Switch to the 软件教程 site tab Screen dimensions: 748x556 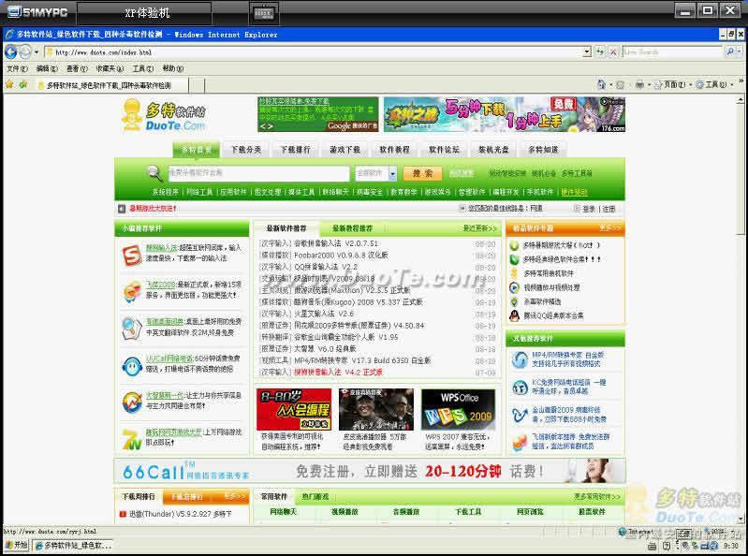394,150
